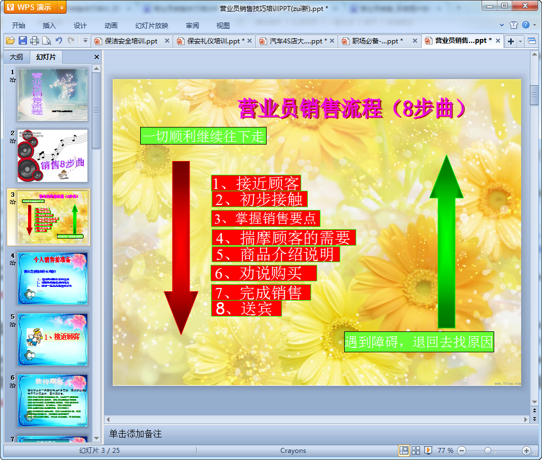Click animation star icon under slide 3
This screenshot has height=460, width=542.
click(13, 202)
